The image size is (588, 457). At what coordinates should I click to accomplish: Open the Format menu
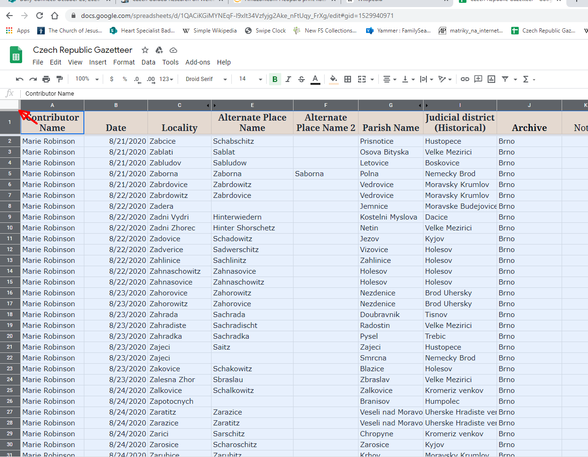pyautogui.click(x=124, y=62)
